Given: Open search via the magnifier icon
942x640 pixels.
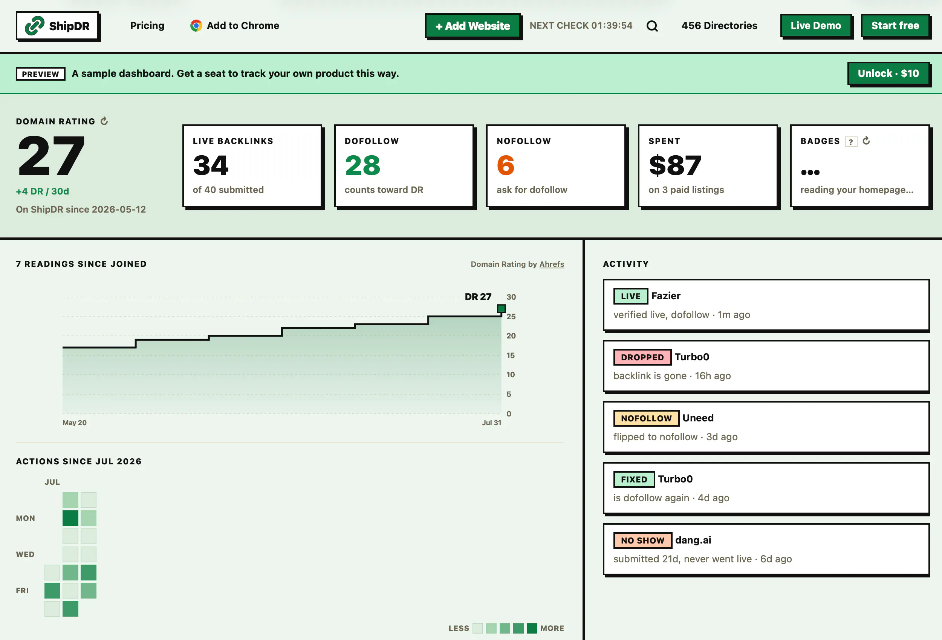Looking at the screenshot, I should click(x=652, y=26).
